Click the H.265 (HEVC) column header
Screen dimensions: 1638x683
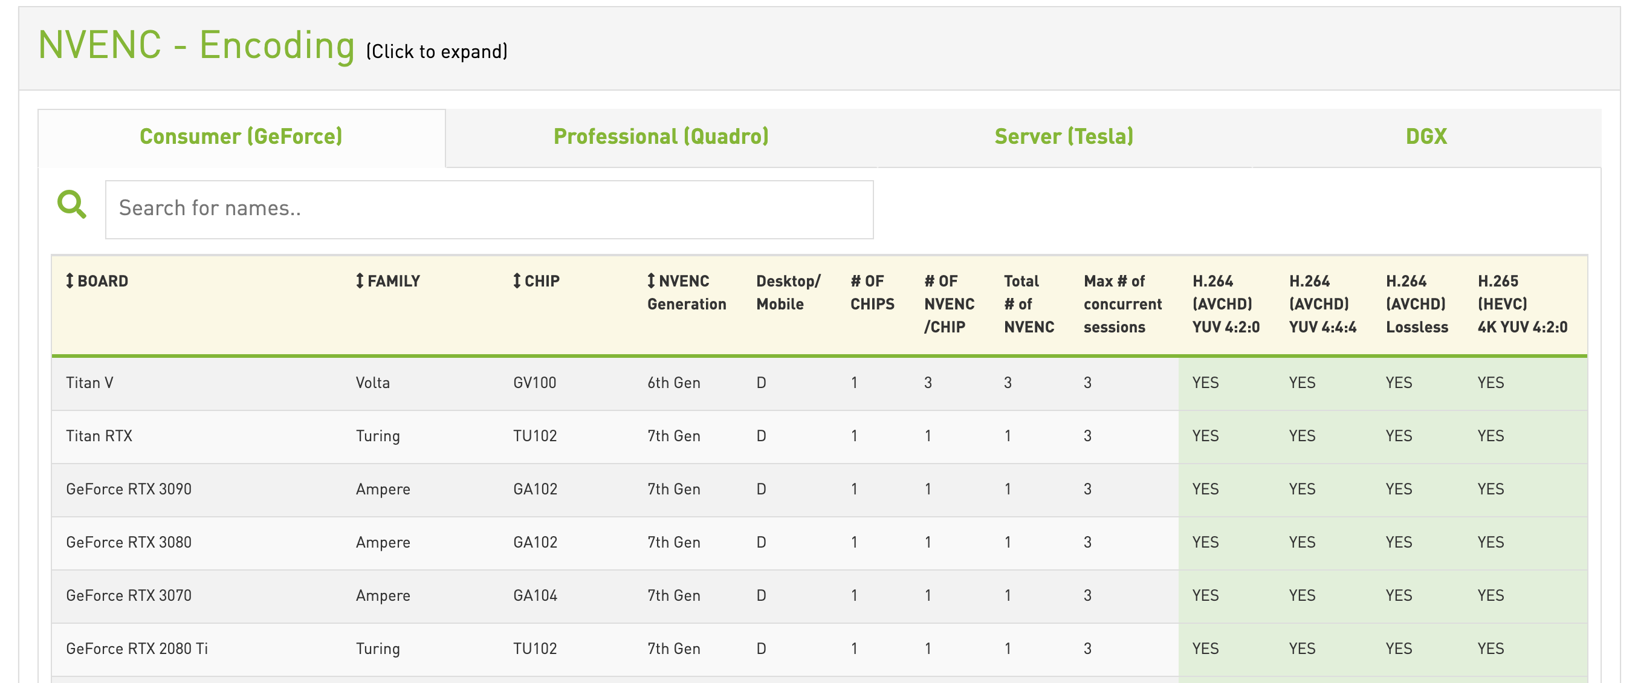click(1521, 304)
